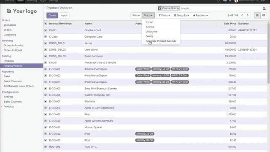
Task: Switch to list view
Action: [x=257, y=15]
